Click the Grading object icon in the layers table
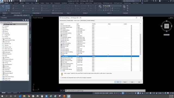The image size is (174, 98). 61,29
